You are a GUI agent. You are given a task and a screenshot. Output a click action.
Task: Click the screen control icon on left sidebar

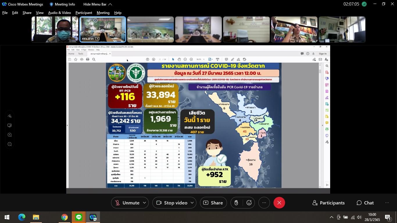[10, 125]
